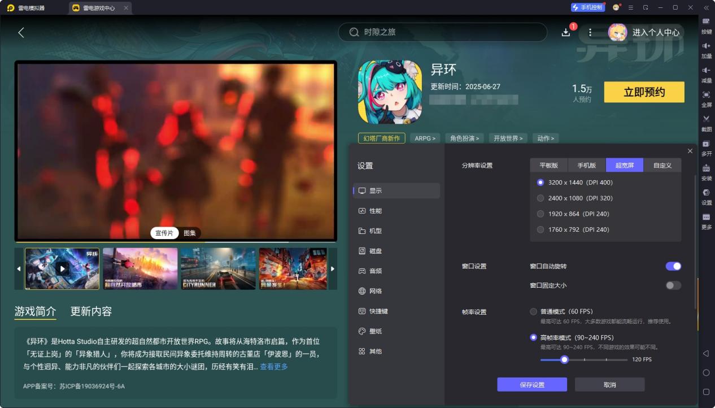Screen dimensions: 715x408
Task: Switch to 图集 gallery view
Action: [x=190, y=233]
